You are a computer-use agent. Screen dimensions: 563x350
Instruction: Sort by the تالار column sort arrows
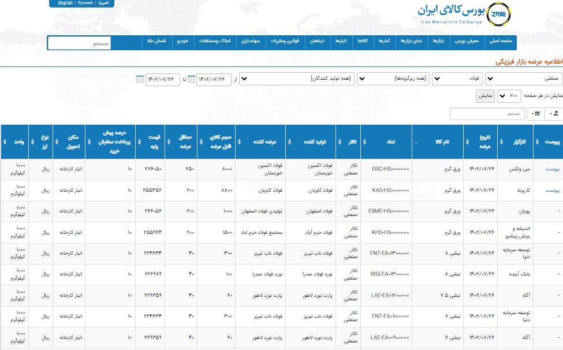pos(340,142)
